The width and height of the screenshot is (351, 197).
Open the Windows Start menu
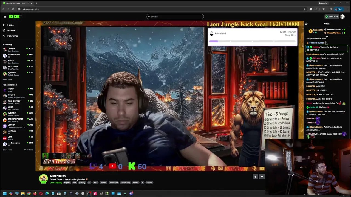point(5,194)
